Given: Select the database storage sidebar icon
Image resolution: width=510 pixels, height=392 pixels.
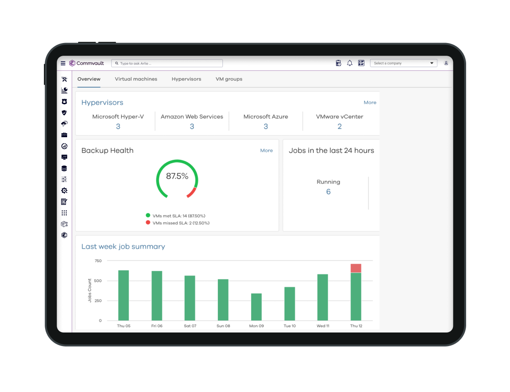Looking at the screenshot, I should pos(64,168).
